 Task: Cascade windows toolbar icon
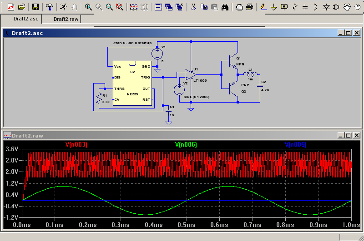(169, 7)
